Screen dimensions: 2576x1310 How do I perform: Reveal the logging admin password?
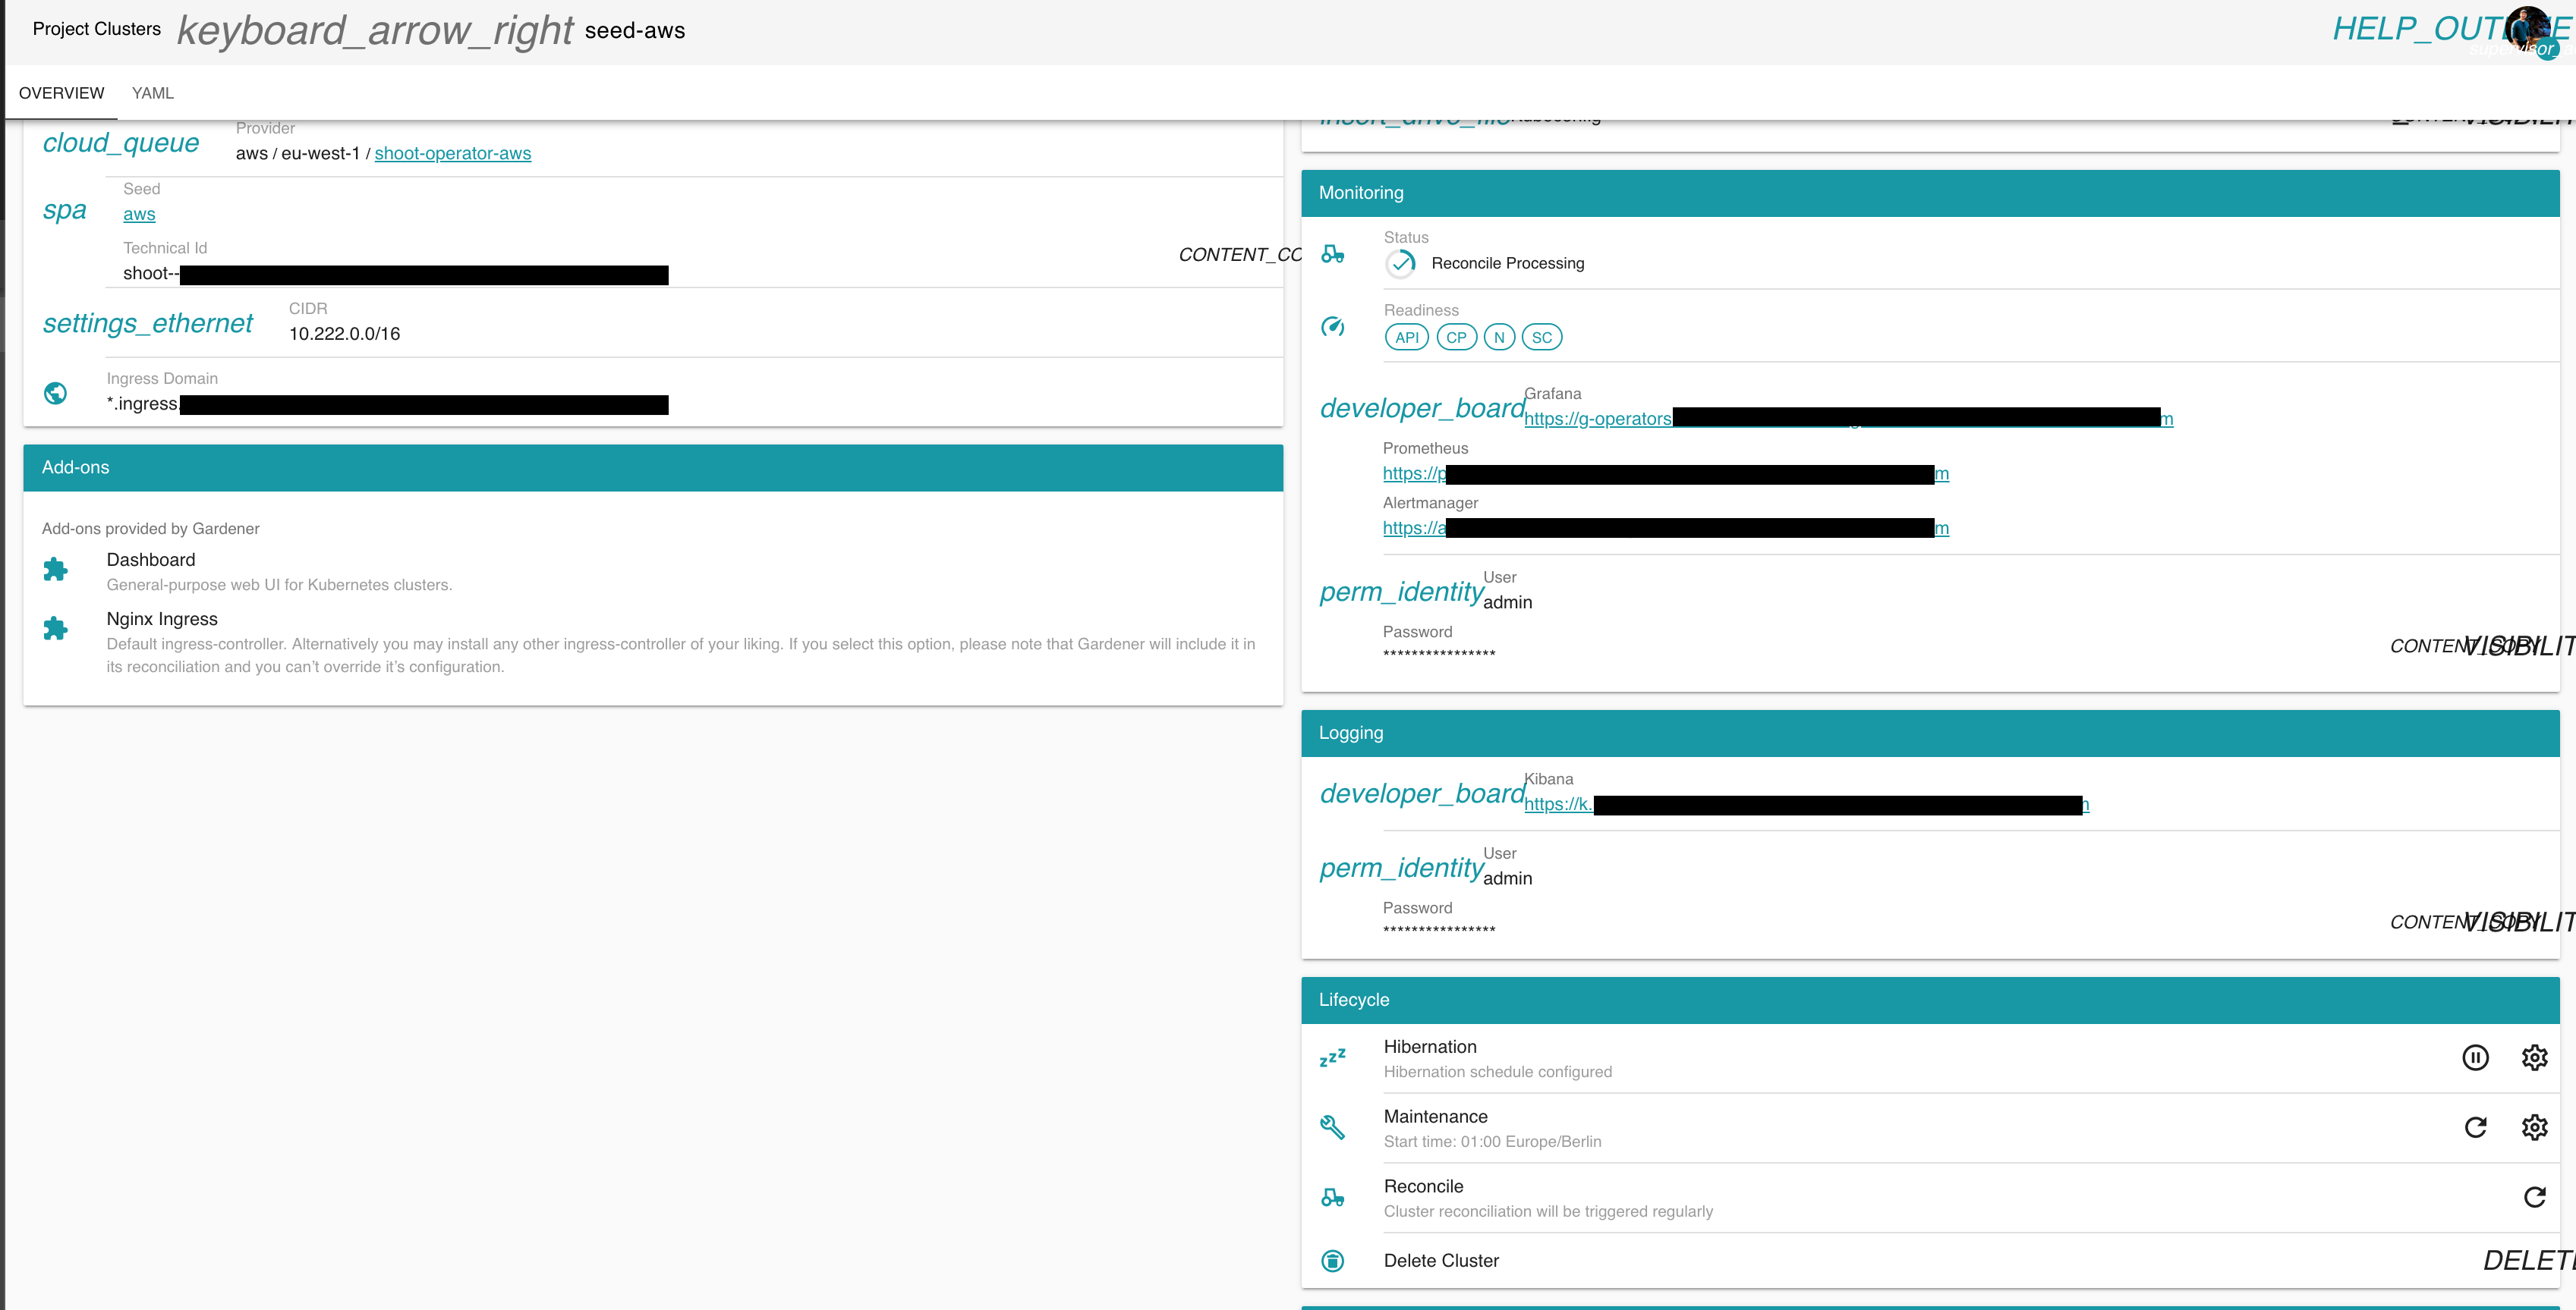2516,922
